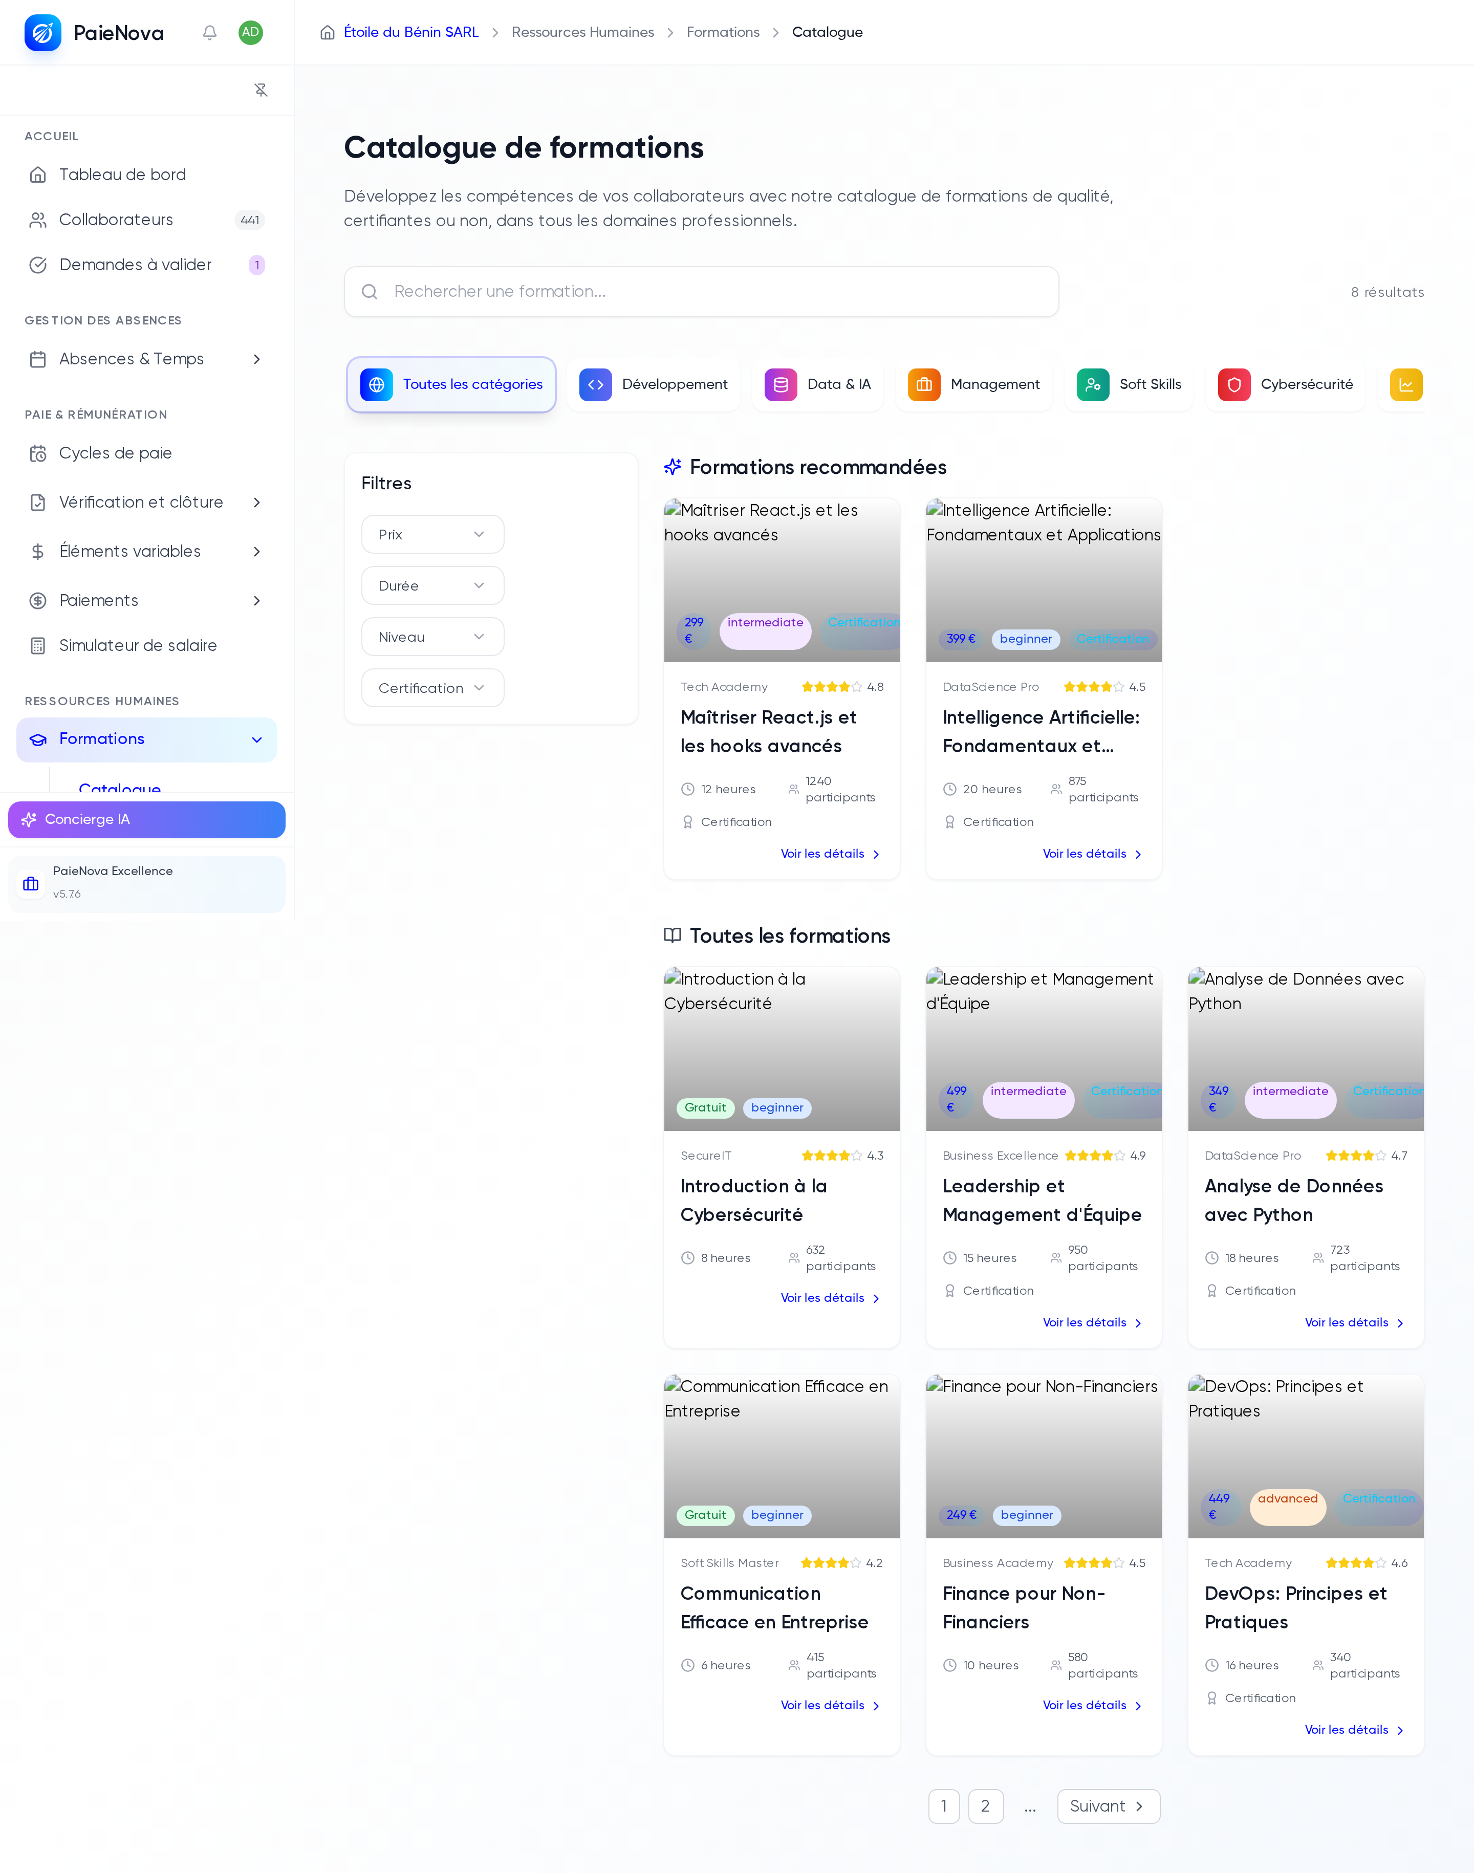Viewport: 1474px width, 1873px height.
Task: Click the yellow chart category icon
Action: (x=1406, y=385)
